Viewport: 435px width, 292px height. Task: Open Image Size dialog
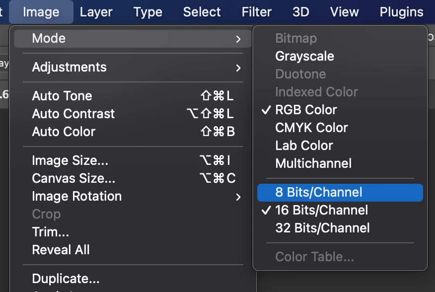coord(70,160)
